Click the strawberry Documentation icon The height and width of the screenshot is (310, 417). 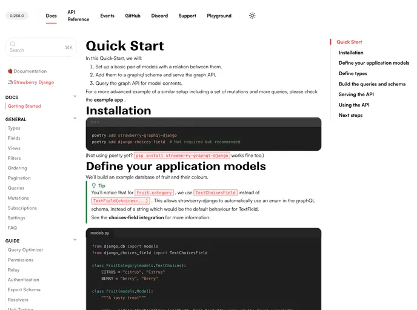[x=10, y=71]
